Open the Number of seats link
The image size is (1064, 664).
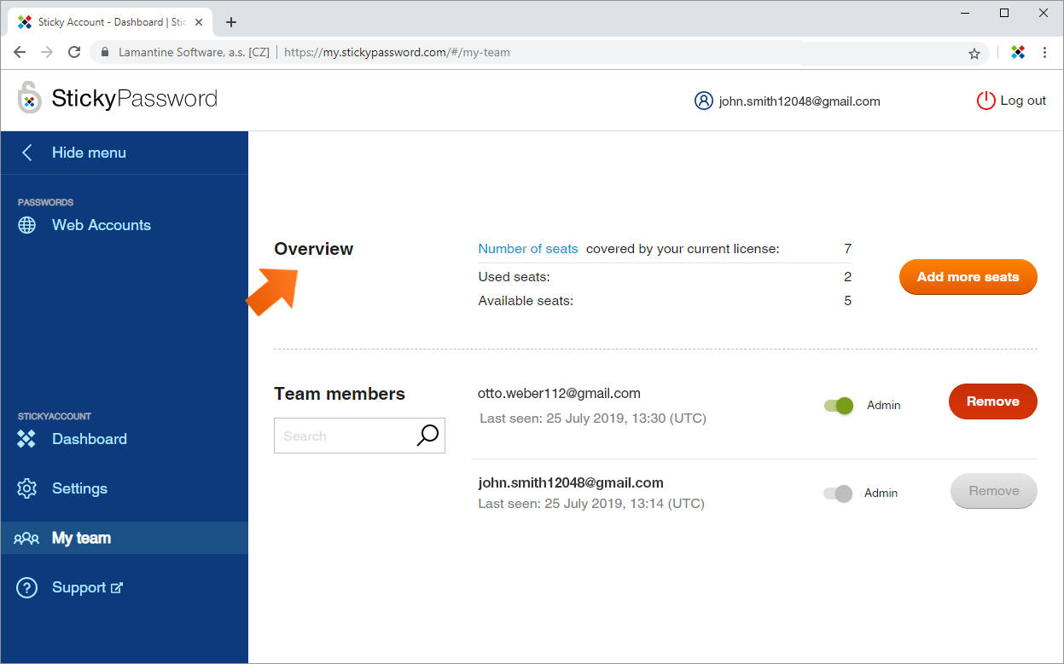(528, 249)
